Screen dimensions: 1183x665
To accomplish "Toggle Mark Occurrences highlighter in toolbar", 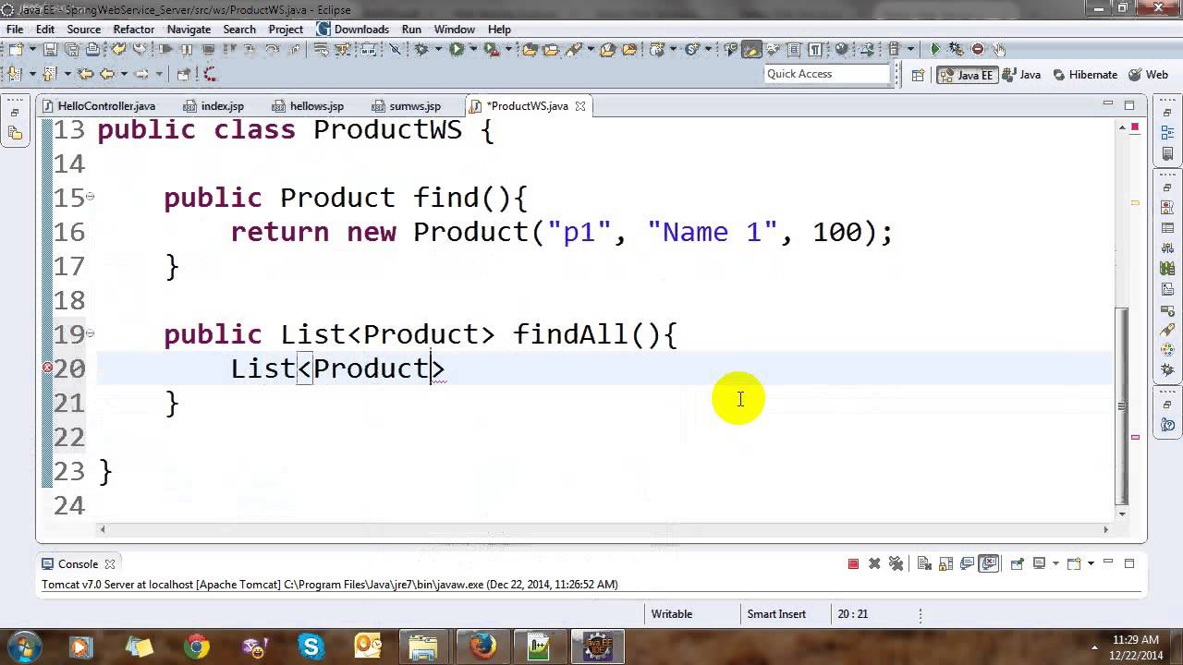I will click(x=750, y=49).
